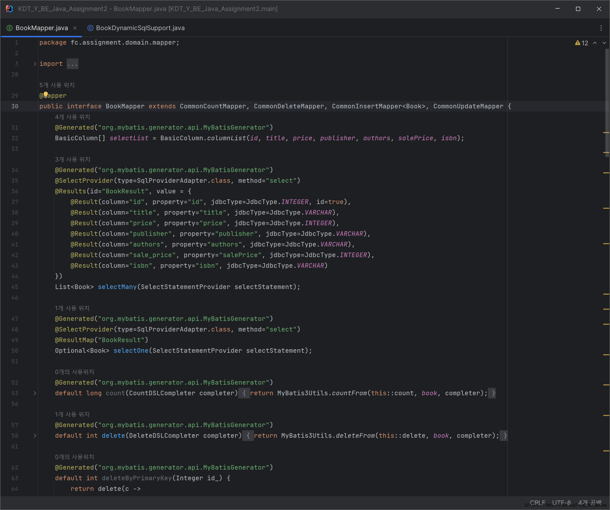Viewport: 610px width, 510px height.
Task: Switch to the BookMapper.java tab
Action: [41, 28]
